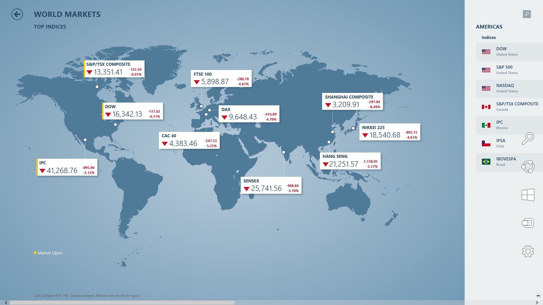
Task: Open the DOW map card showing 16,342.13
Action: [x=133, y=111]
